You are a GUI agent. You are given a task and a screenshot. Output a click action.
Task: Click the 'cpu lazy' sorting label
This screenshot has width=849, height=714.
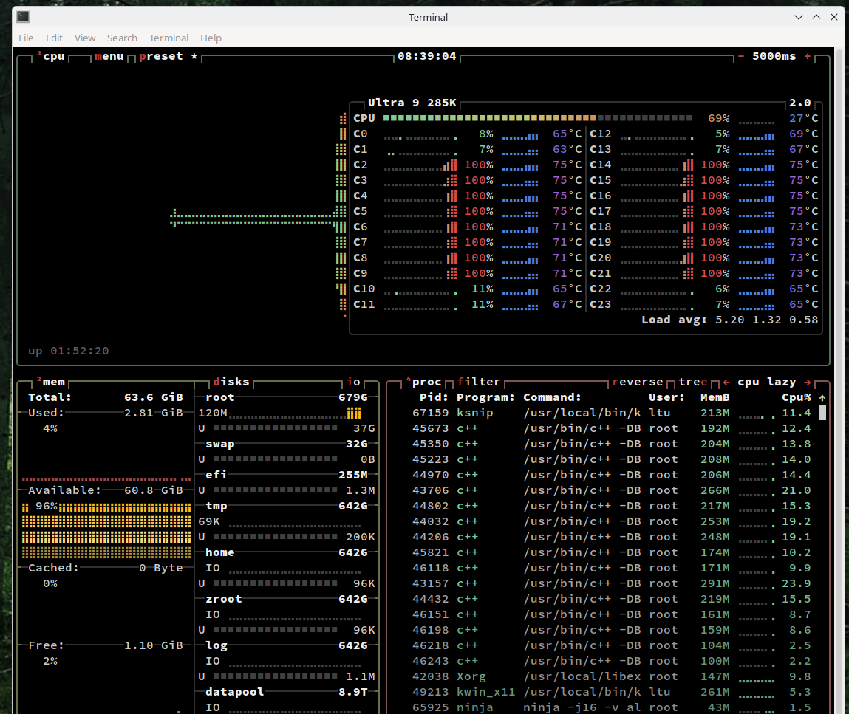click(767, 382)
